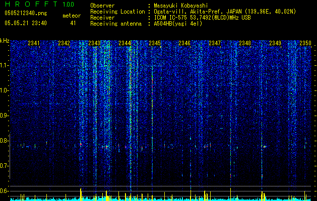Click the observer name Masayuki Kobayashi
Viewport: 317px width, 201px height.
click(181, 6)
